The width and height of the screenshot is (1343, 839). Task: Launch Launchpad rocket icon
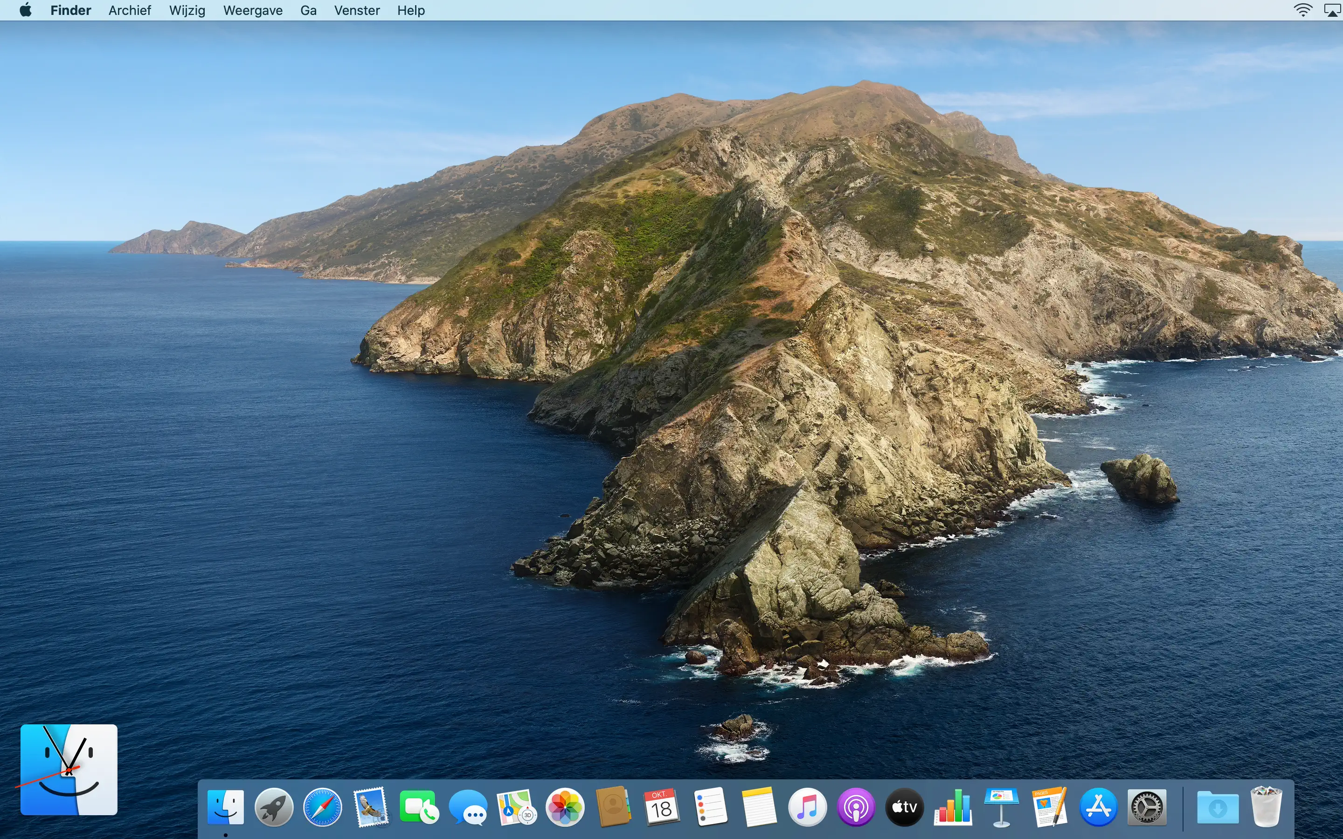(274, 807)
